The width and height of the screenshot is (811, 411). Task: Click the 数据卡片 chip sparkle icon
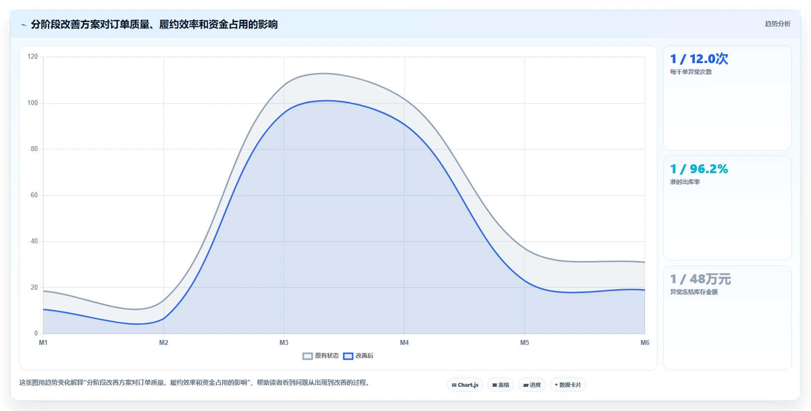click(556, 385)
